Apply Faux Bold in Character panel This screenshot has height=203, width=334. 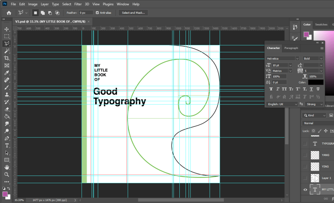pyautogui.click(x=271, y=89)
